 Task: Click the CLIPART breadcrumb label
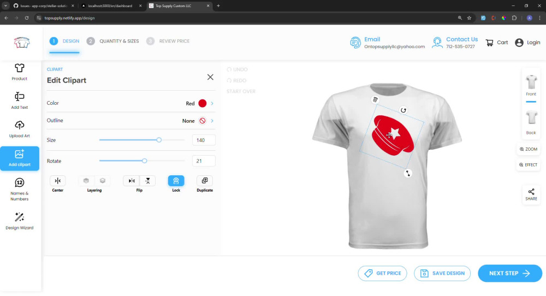(x=55, y=69)
